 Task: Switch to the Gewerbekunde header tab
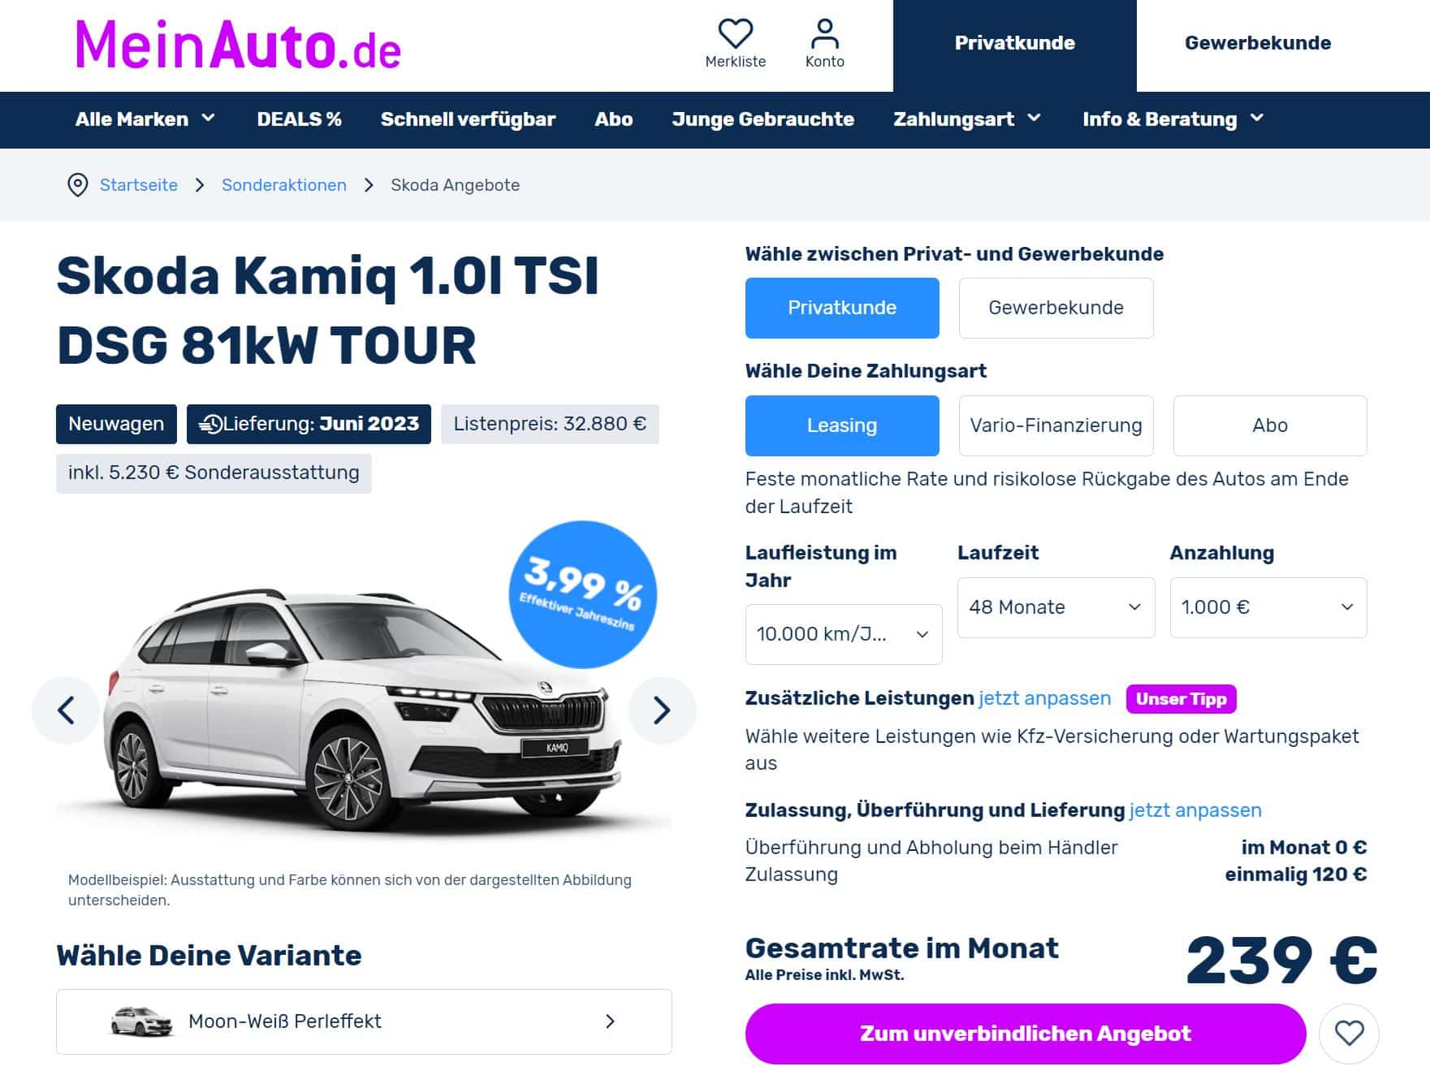[1257, 43]
